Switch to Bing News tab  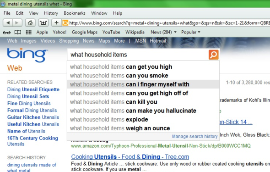(88, 41)
